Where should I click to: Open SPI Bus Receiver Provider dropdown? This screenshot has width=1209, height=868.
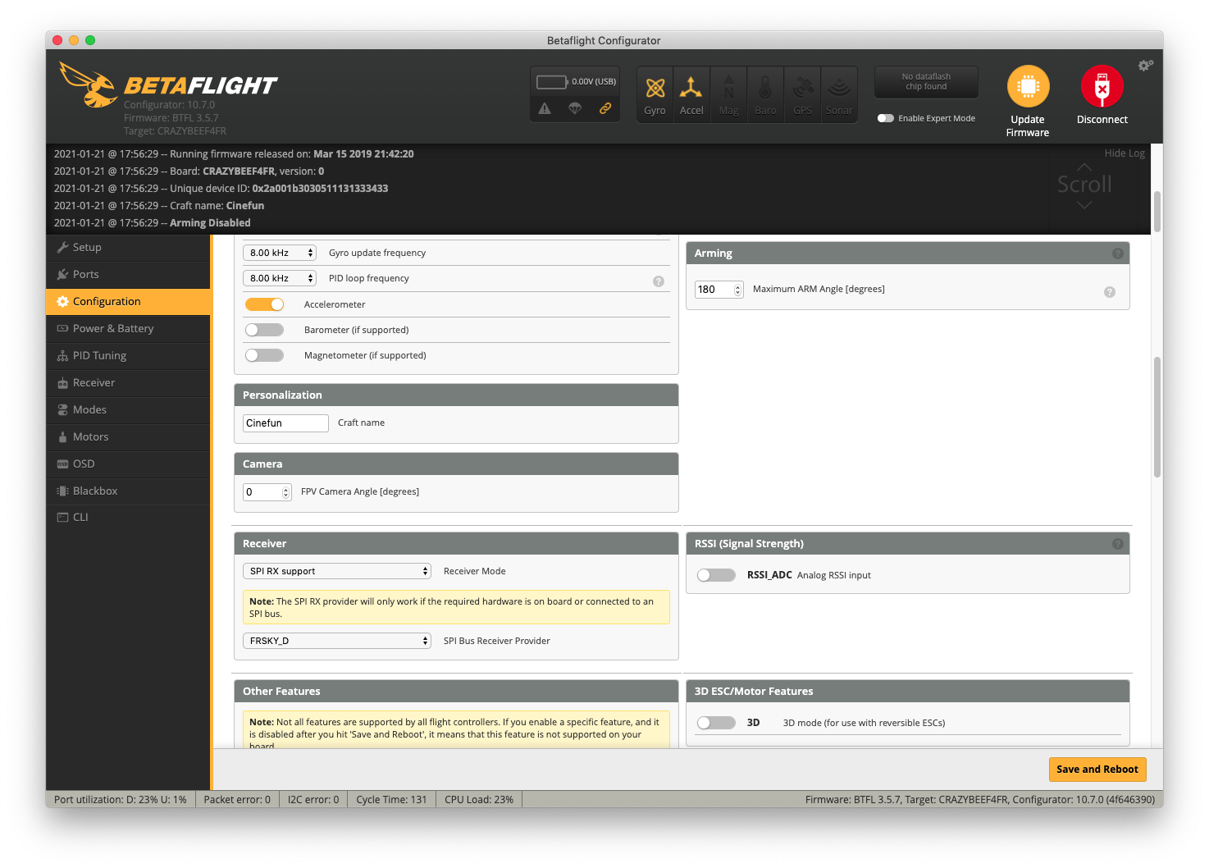(x=337, y=641)
